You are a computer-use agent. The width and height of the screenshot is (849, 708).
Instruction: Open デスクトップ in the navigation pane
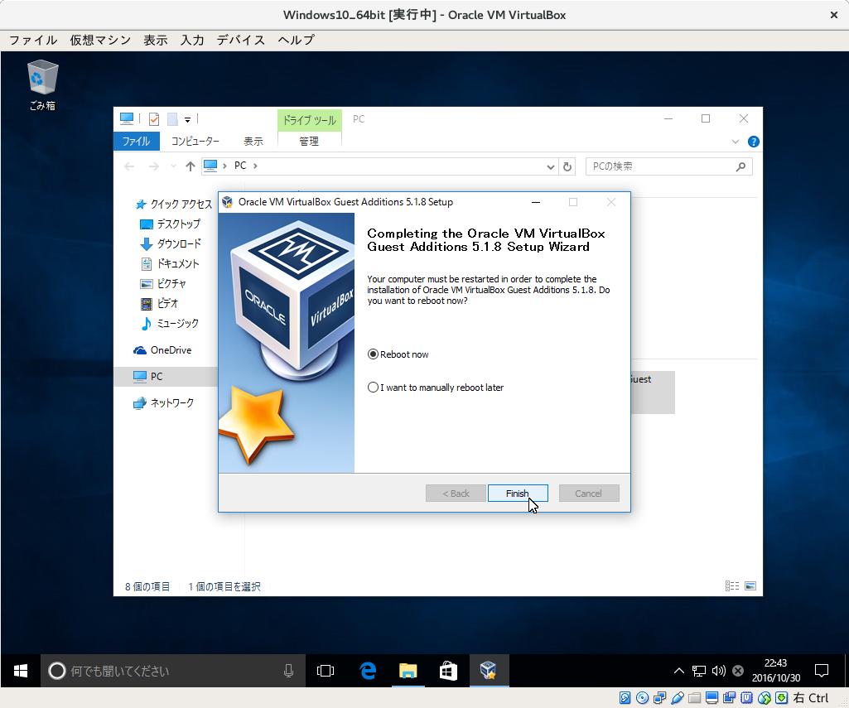point(170,224)
